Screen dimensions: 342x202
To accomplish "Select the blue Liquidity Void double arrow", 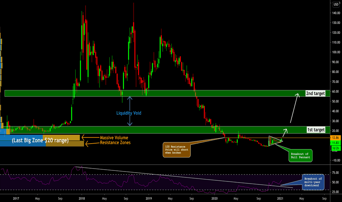I will point(130,111).
